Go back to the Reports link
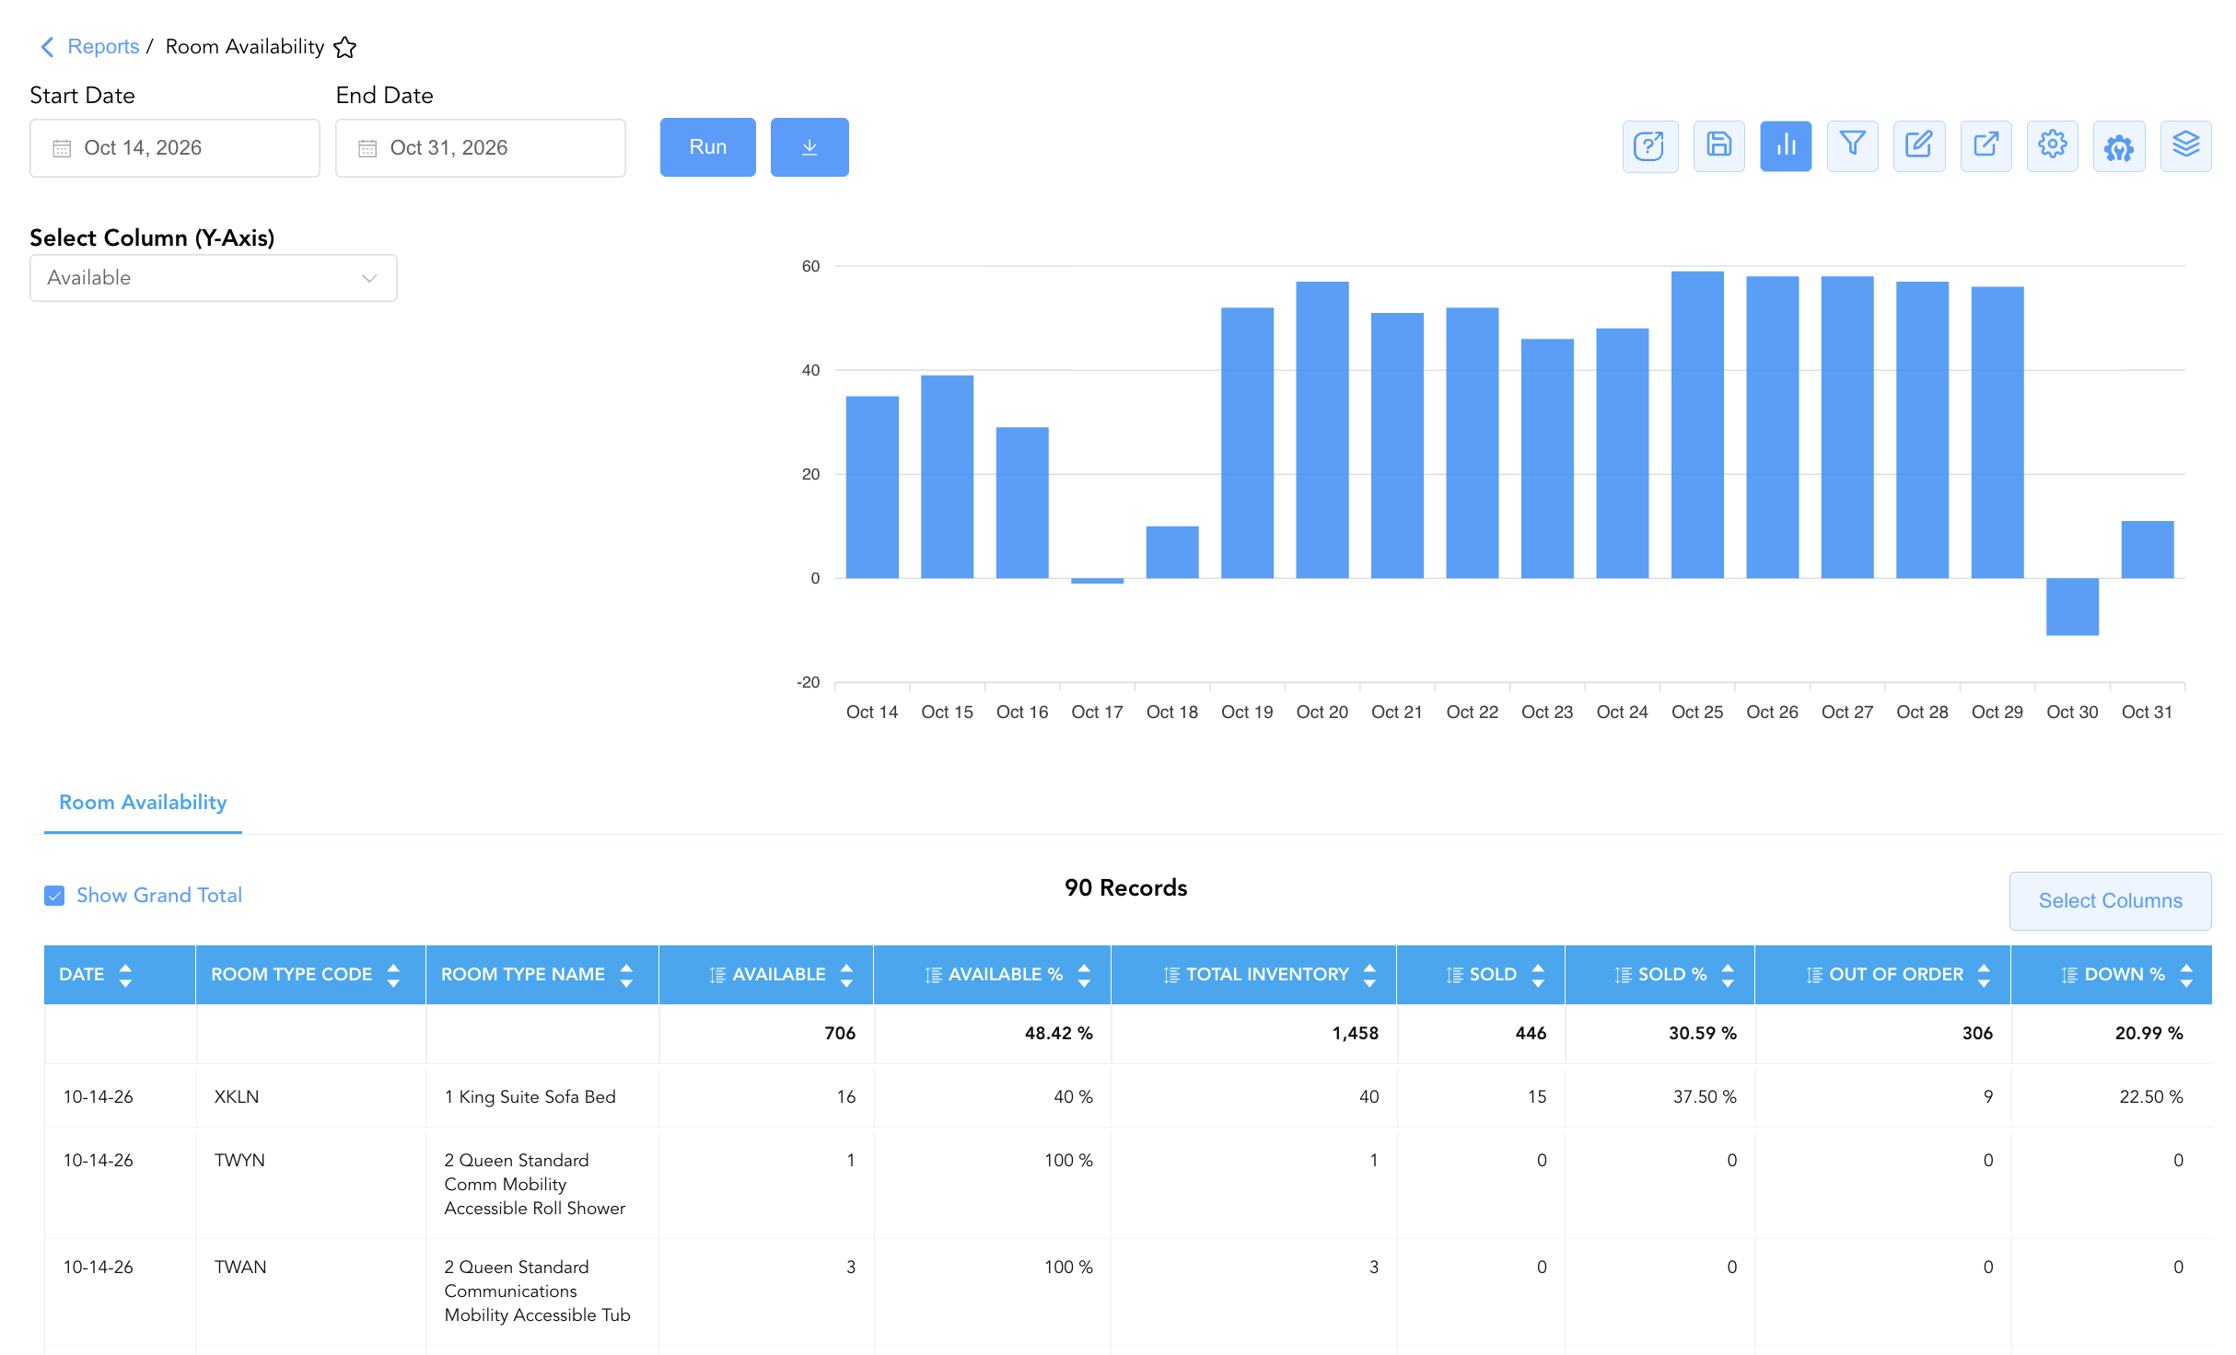Image resolution: width=2236 pixels, height=1355 pixels. coord(103,46)
